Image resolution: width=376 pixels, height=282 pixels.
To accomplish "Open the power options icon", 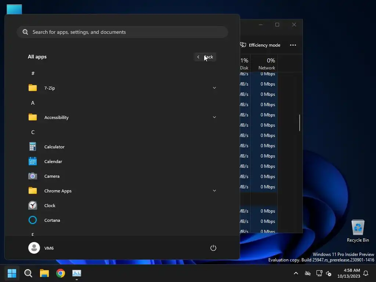I will [213, 248].
